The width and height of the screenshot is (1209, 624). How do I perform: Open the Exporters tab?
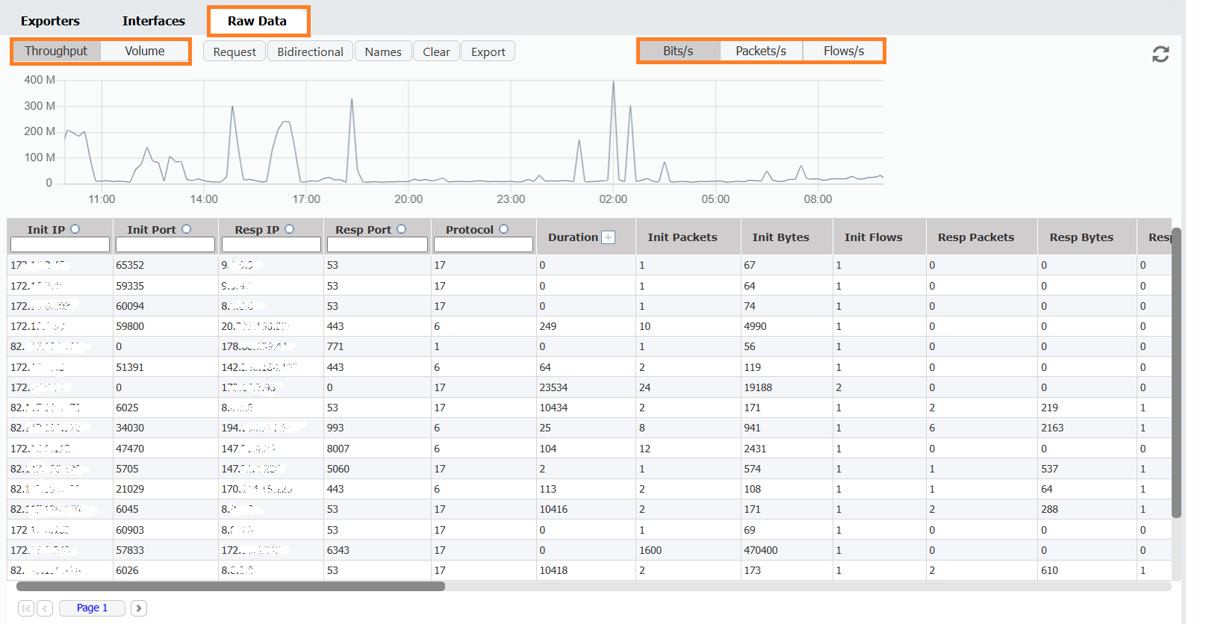click(50, 21)
